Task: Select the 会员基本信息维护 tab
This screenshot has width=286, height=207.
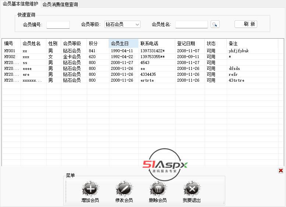Action: click(x=20, y=4)
